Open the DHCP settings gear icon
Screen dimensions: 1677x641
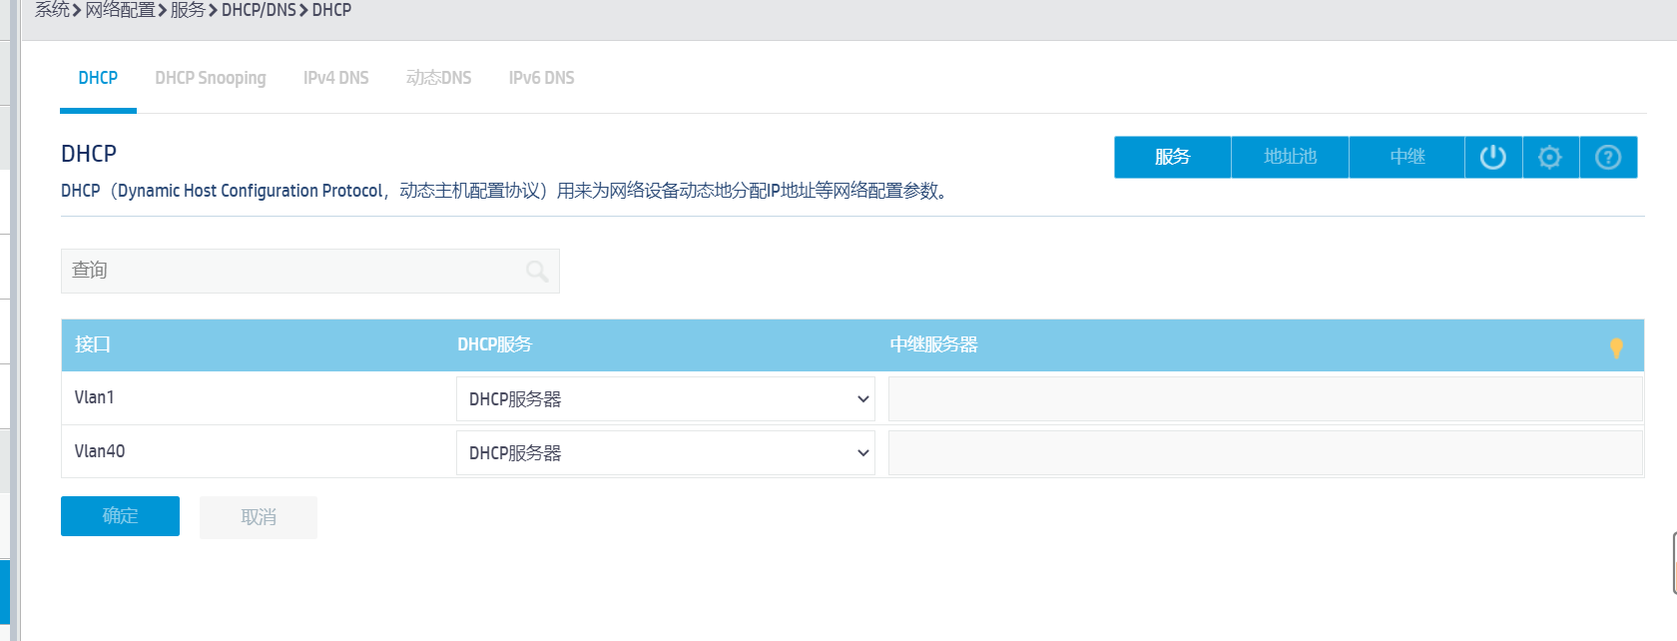coord(1549,158)
